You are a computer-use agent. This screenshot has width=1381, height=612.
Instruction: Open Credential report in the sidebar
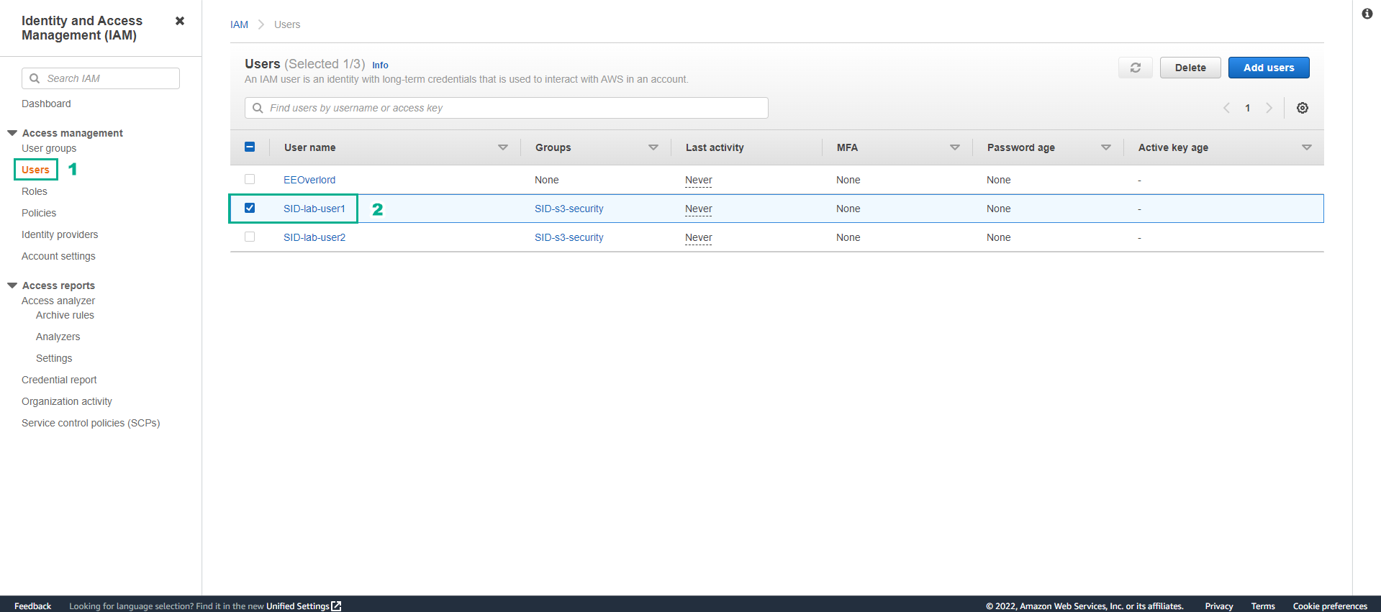click(x=59, y=380)
